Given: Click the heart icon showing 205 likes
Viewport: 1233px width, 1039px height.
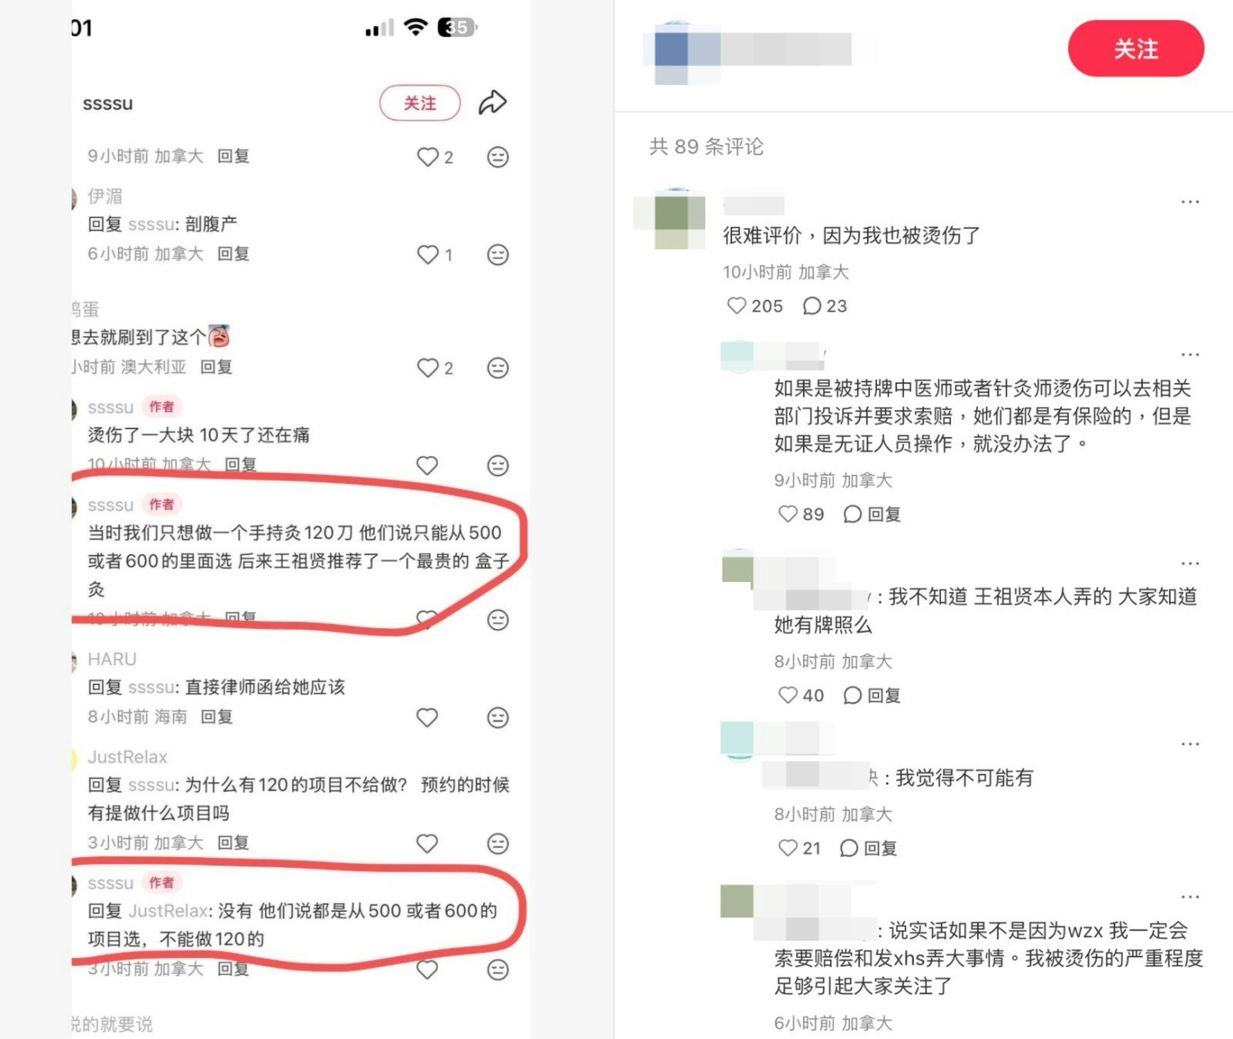Looking at the screenshot, I should (x=737, y=306).
